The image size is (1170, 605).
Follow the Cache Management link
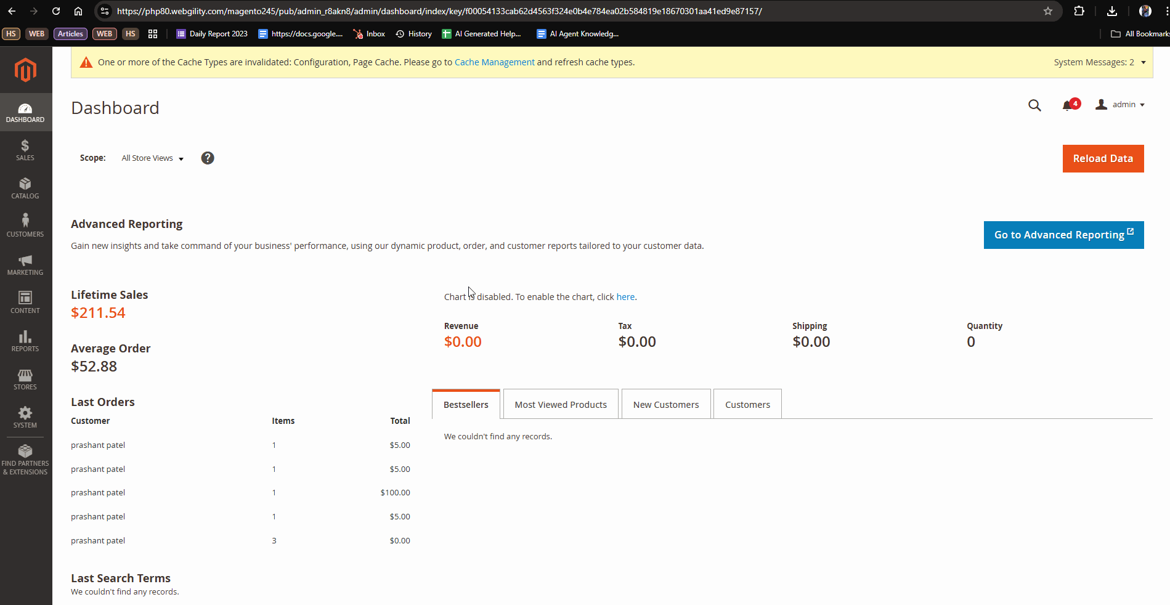(494, 62)
